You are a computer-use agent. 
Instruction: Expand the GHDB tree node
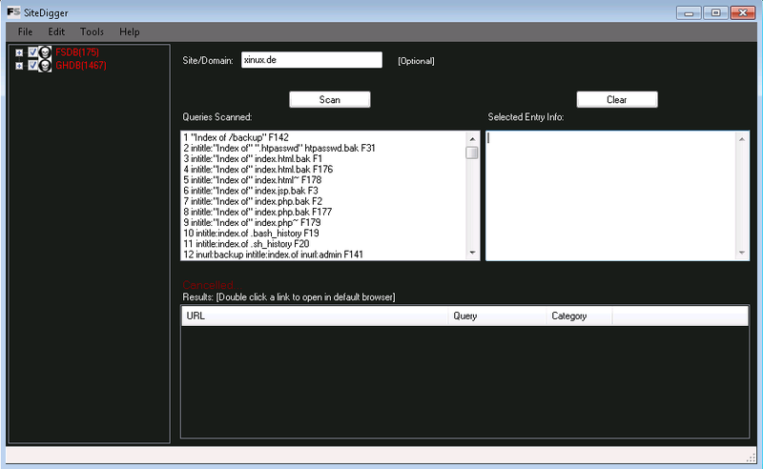click(x=19, y=65)
